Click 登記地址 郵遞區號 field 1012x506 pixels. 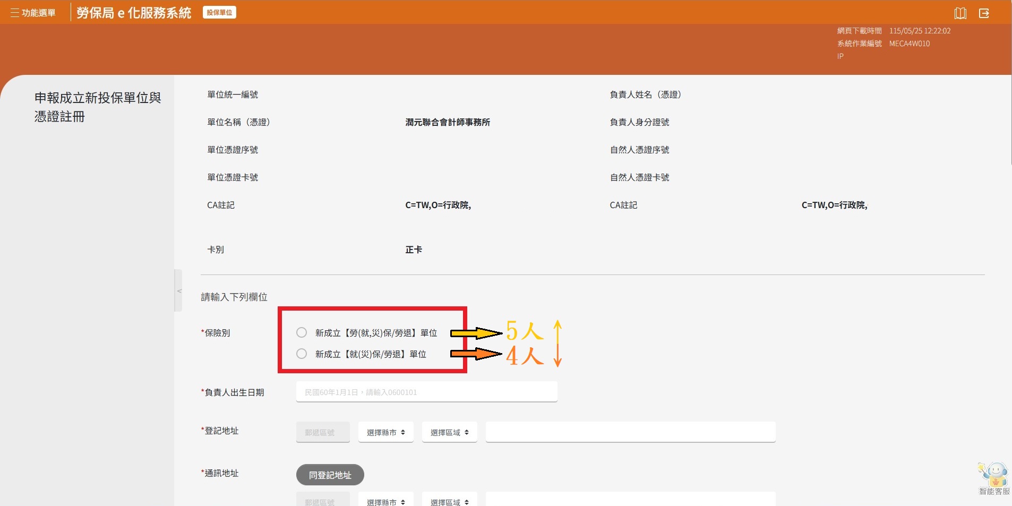(323, 432)
